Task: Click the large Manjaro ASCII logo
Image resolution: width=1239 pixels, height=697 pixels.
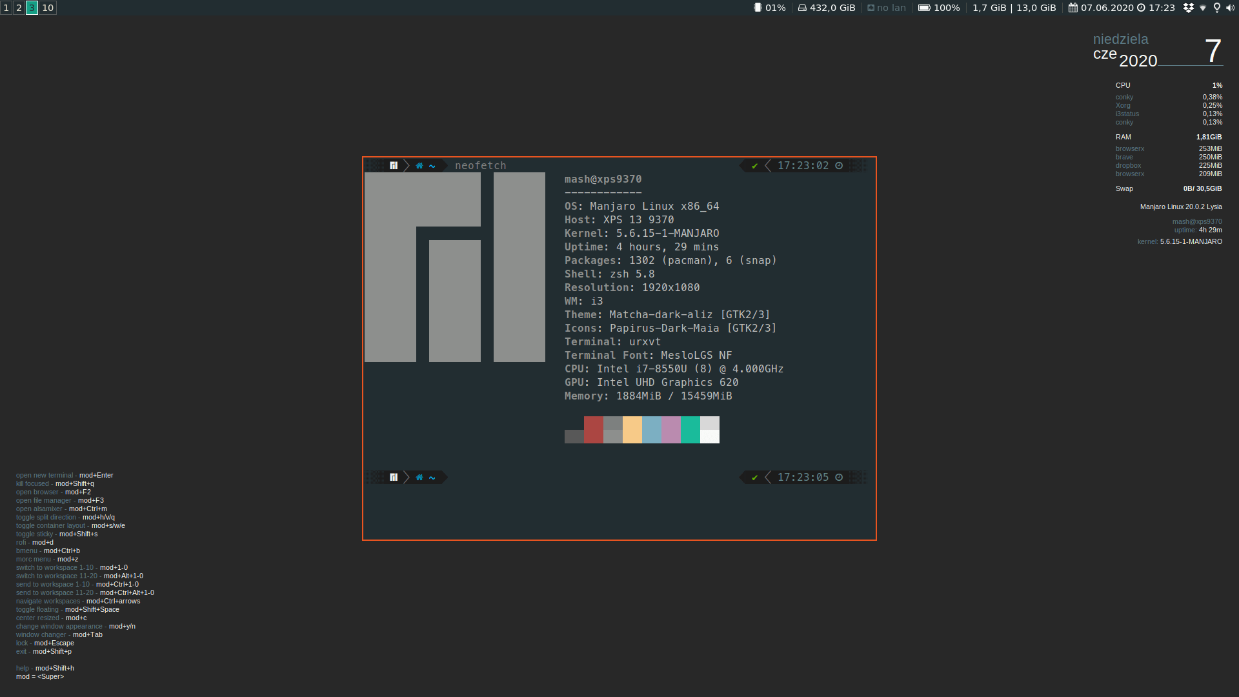Action: (x=455, y=267)
